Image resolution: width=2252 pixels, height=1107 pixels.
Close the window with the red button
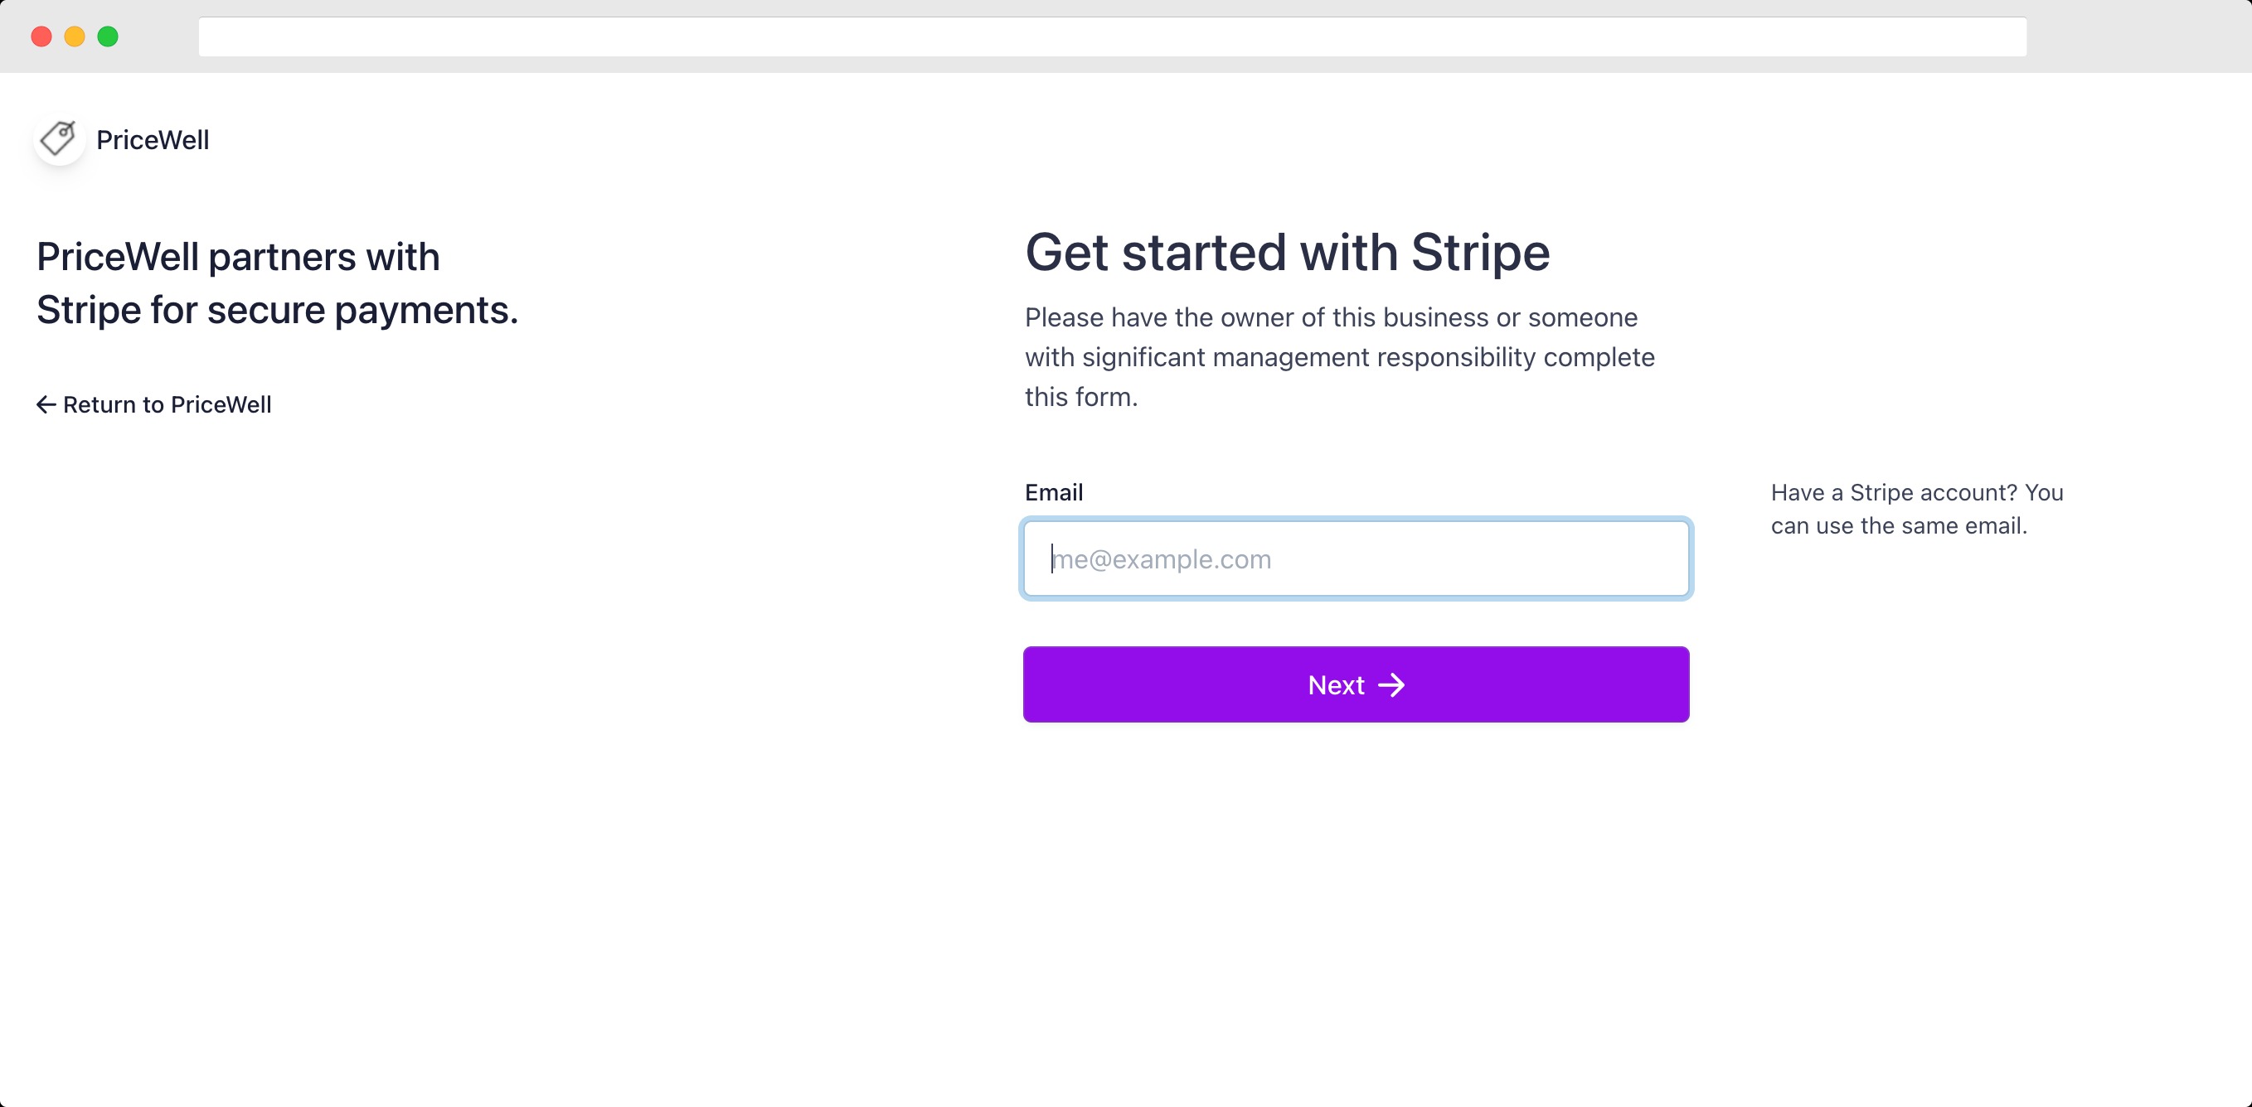tap(41, 36)
